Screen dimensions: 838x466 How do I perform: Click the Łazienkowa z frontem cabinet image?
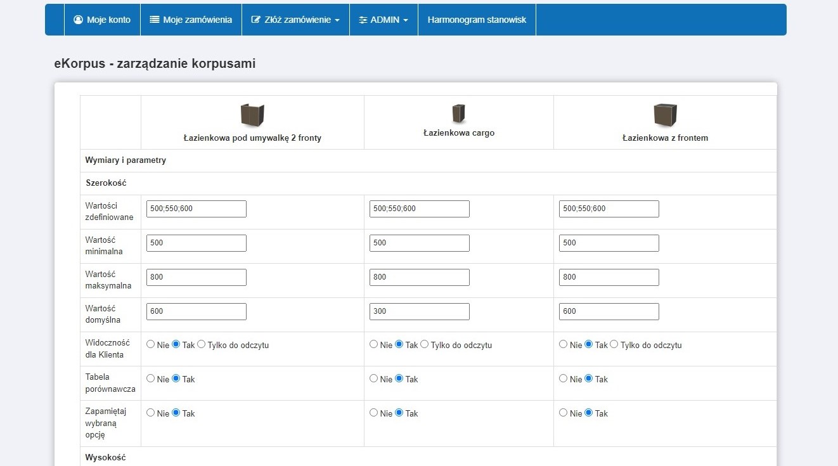pyautogui.click(x=665, y=115)
